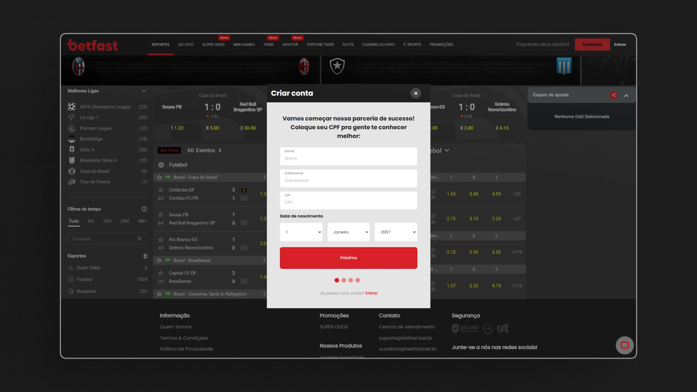Open the birth month Janeiro dropdown
The image size is (697, 392).
(348, 232)
